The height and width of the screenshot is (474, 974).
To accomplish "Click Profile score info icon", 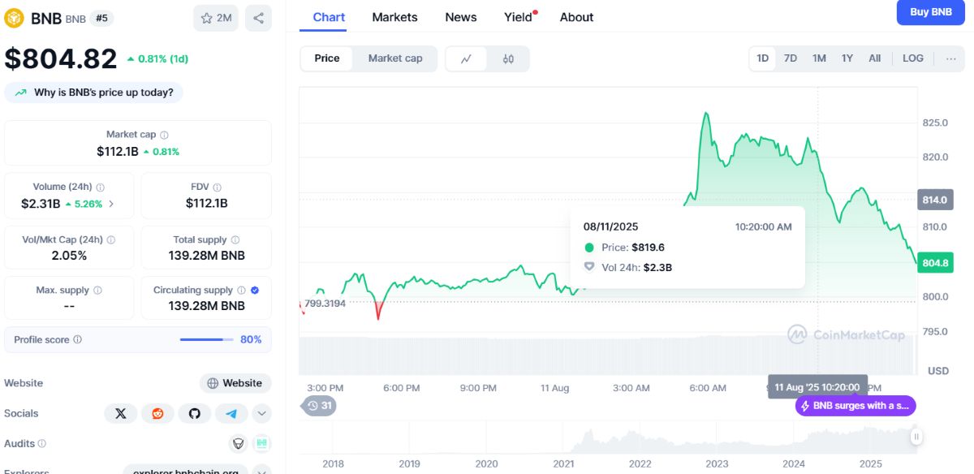I will pos(78,340).
